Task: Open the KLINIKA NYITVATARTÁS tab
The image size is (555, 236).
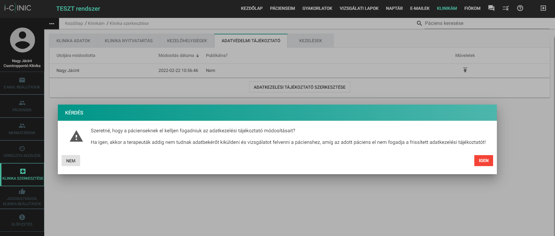Action: (x=128, y=41)
